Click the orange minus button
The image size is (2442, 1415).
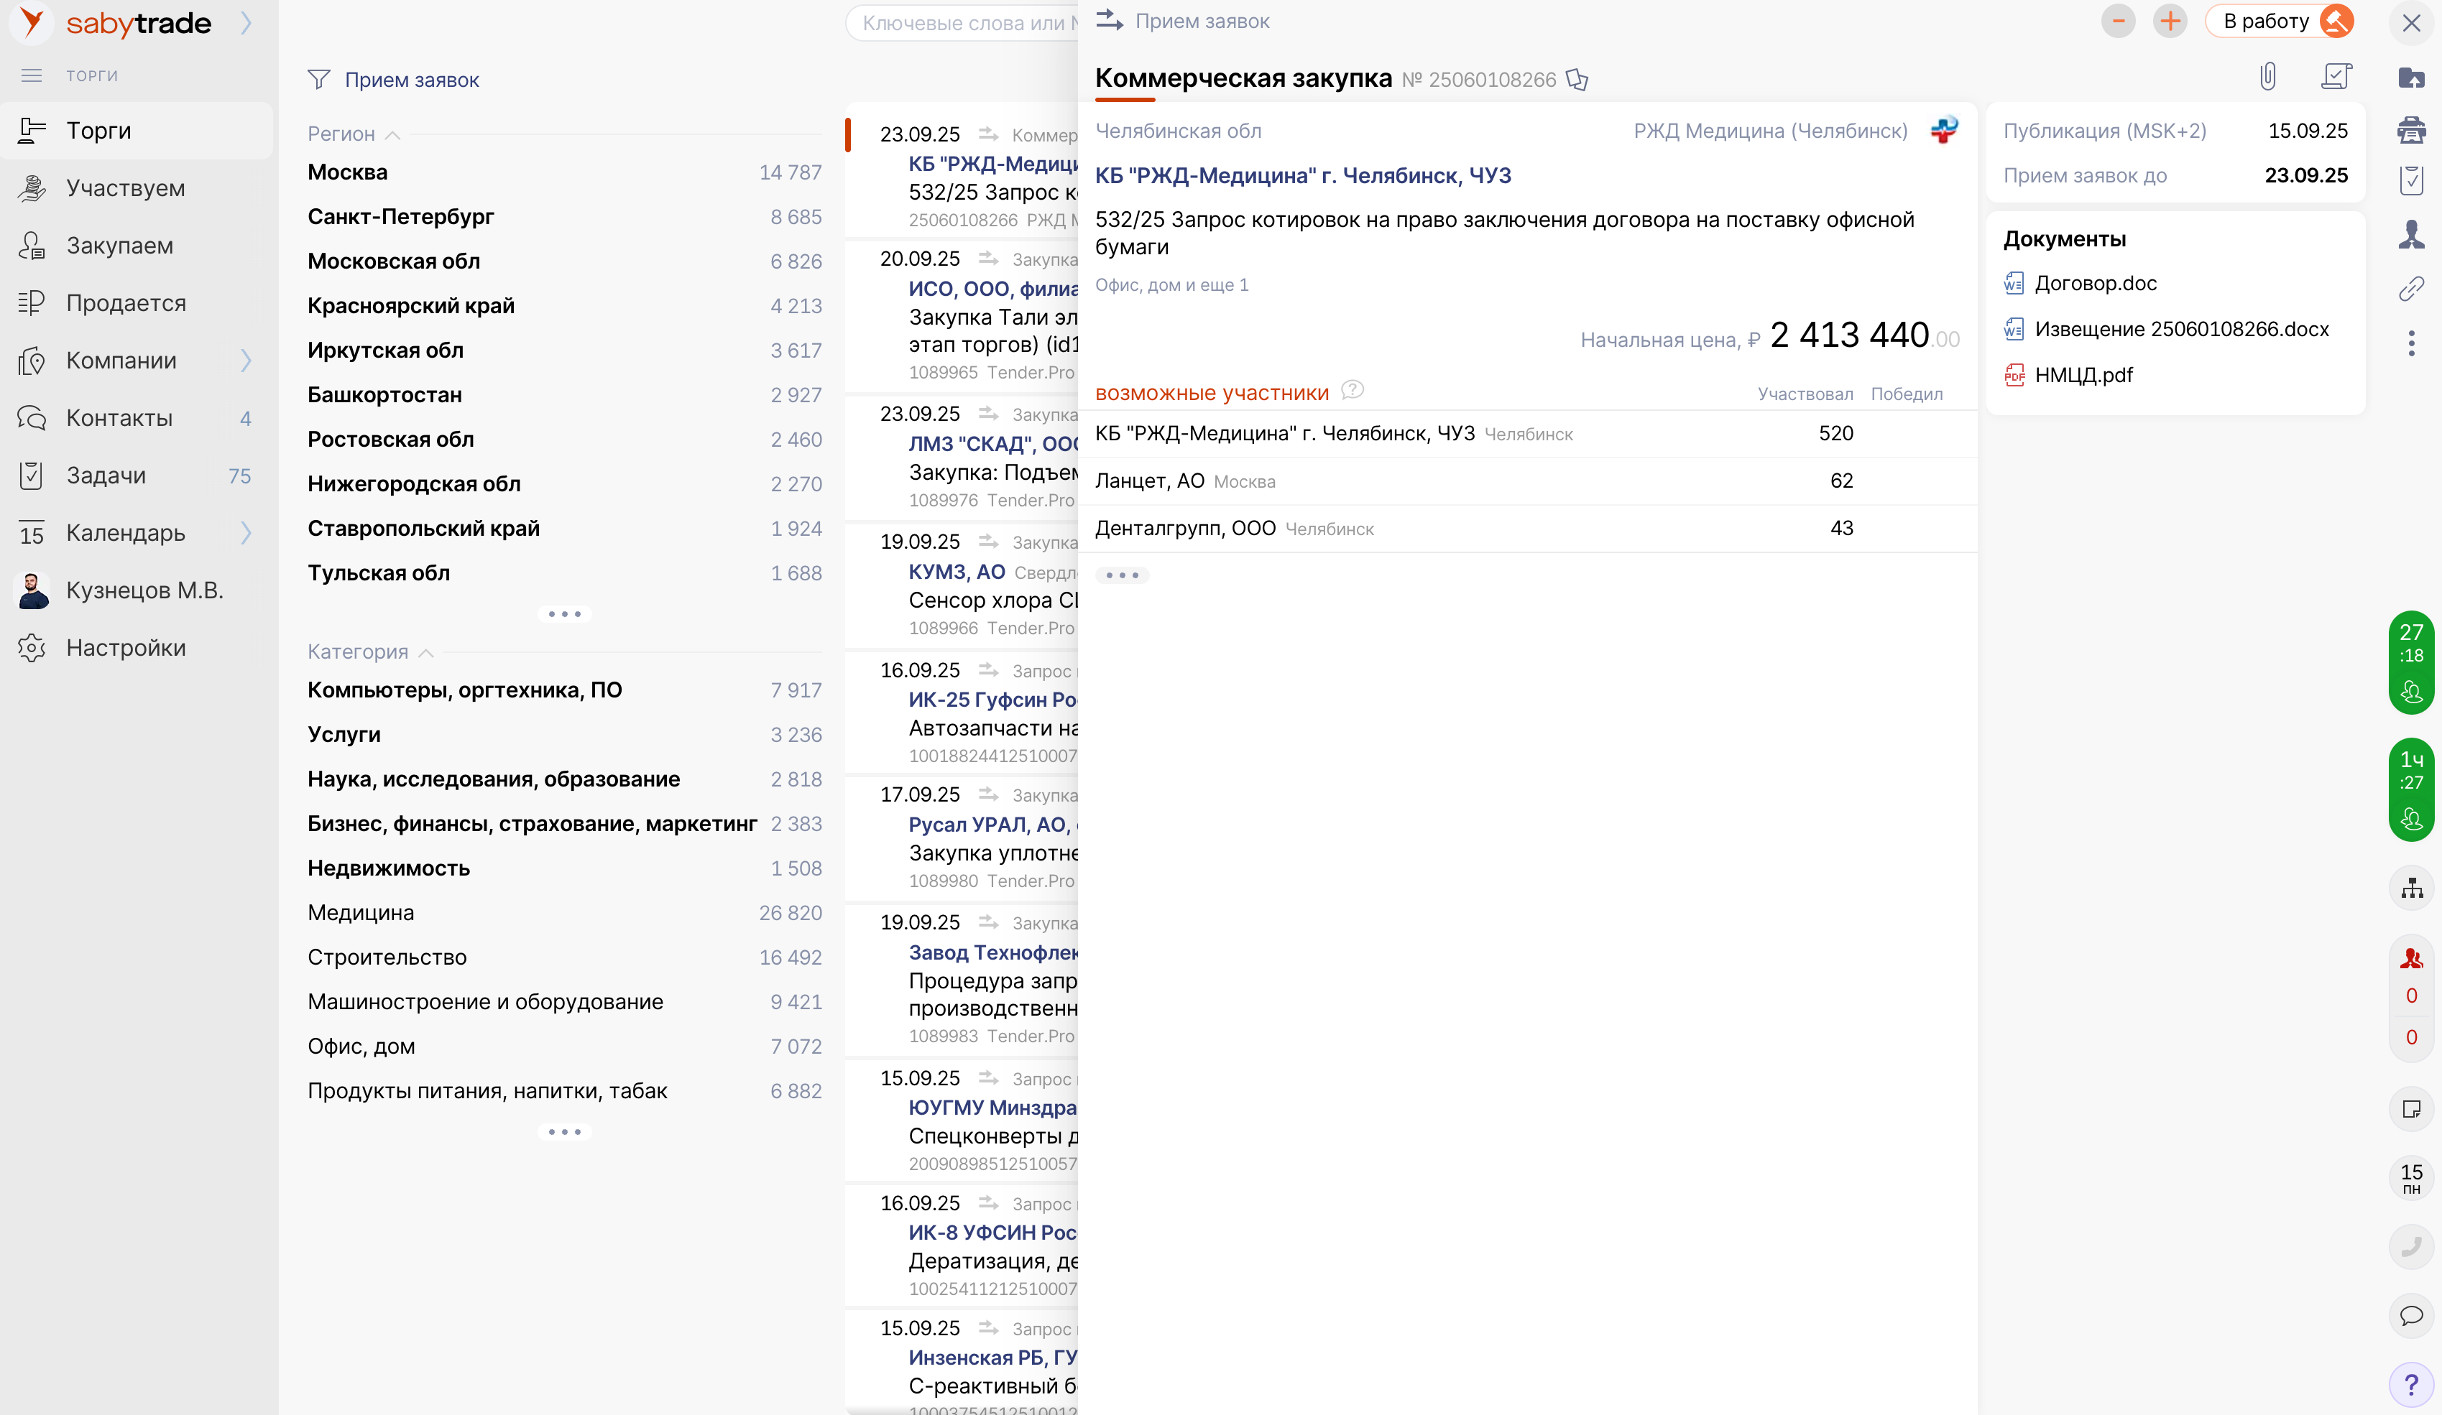click(x=2117, y=22)
